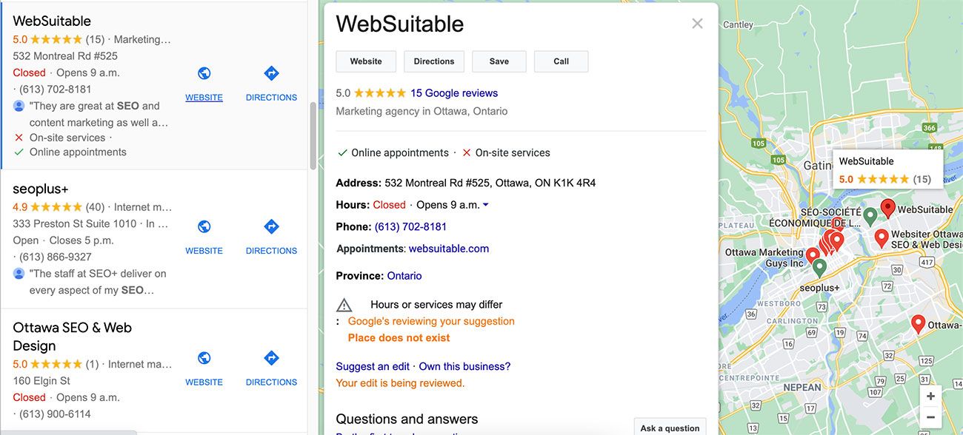Click the Online appointments attribute in details panel

(393, 153)
